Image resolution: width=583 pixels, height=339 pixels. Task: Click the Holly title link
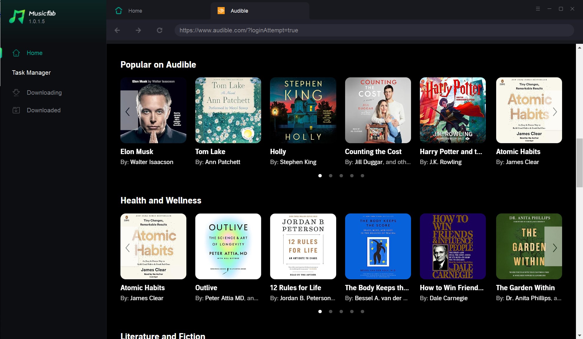click(x=278, y=152)
